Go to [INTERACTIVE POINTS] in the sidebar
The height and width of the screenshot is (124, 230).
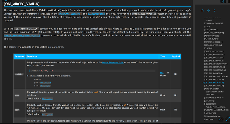214,98
